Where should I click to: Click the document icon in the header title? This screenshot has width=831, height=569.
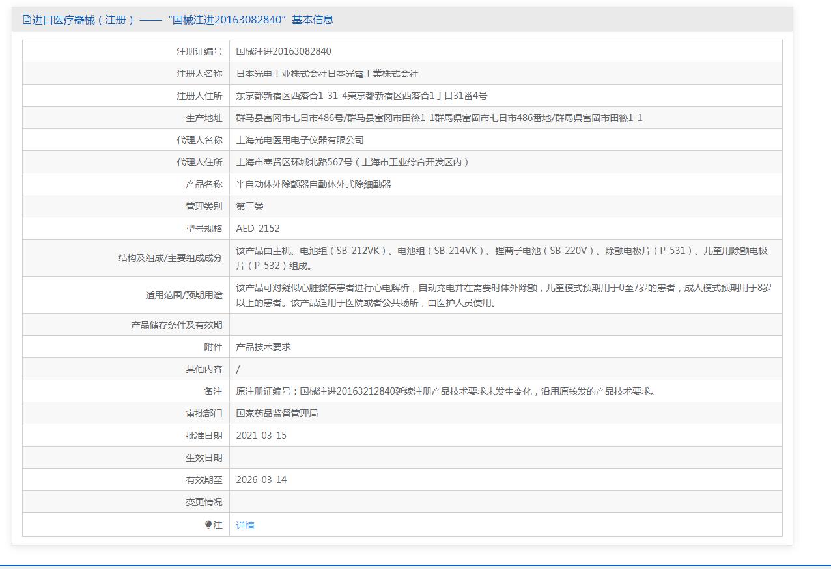tap(27, 20)
